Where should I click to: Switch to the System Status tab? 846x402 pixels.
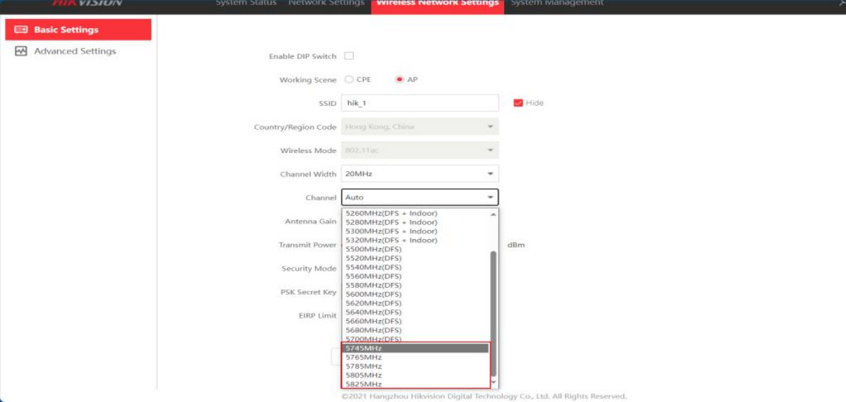pyautogui.click(x=245, y=4)
